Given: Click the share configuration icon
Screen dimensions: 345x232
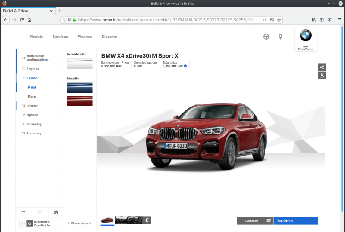Looking at the screenshot, I should [322, 67].
